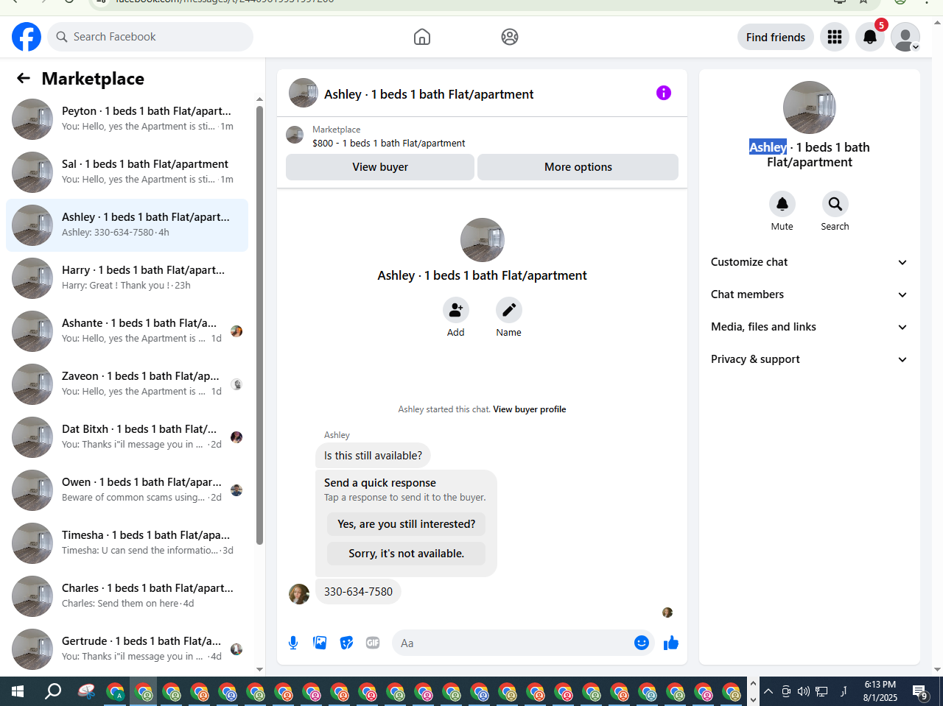Go to the Home feed icon

pos(422,37)
